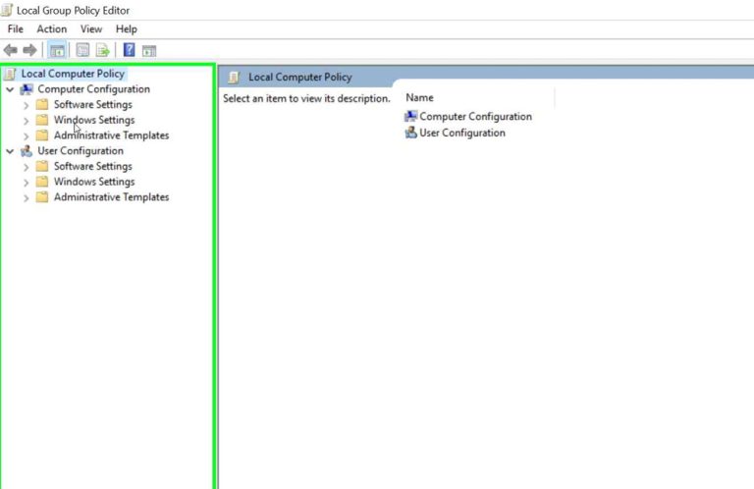Expand Software Settings under Computer Configuration
This screenshot has height=489, width=754.
pos(27,105)
